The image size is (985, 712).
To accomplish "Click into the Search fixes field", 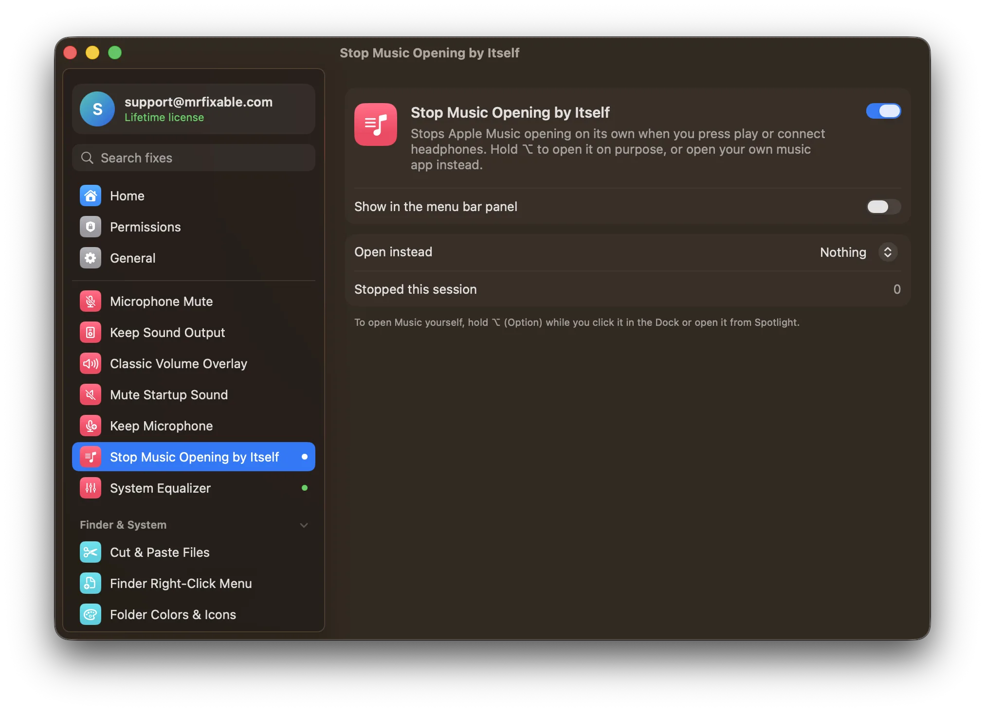I will tap(194, 158).
